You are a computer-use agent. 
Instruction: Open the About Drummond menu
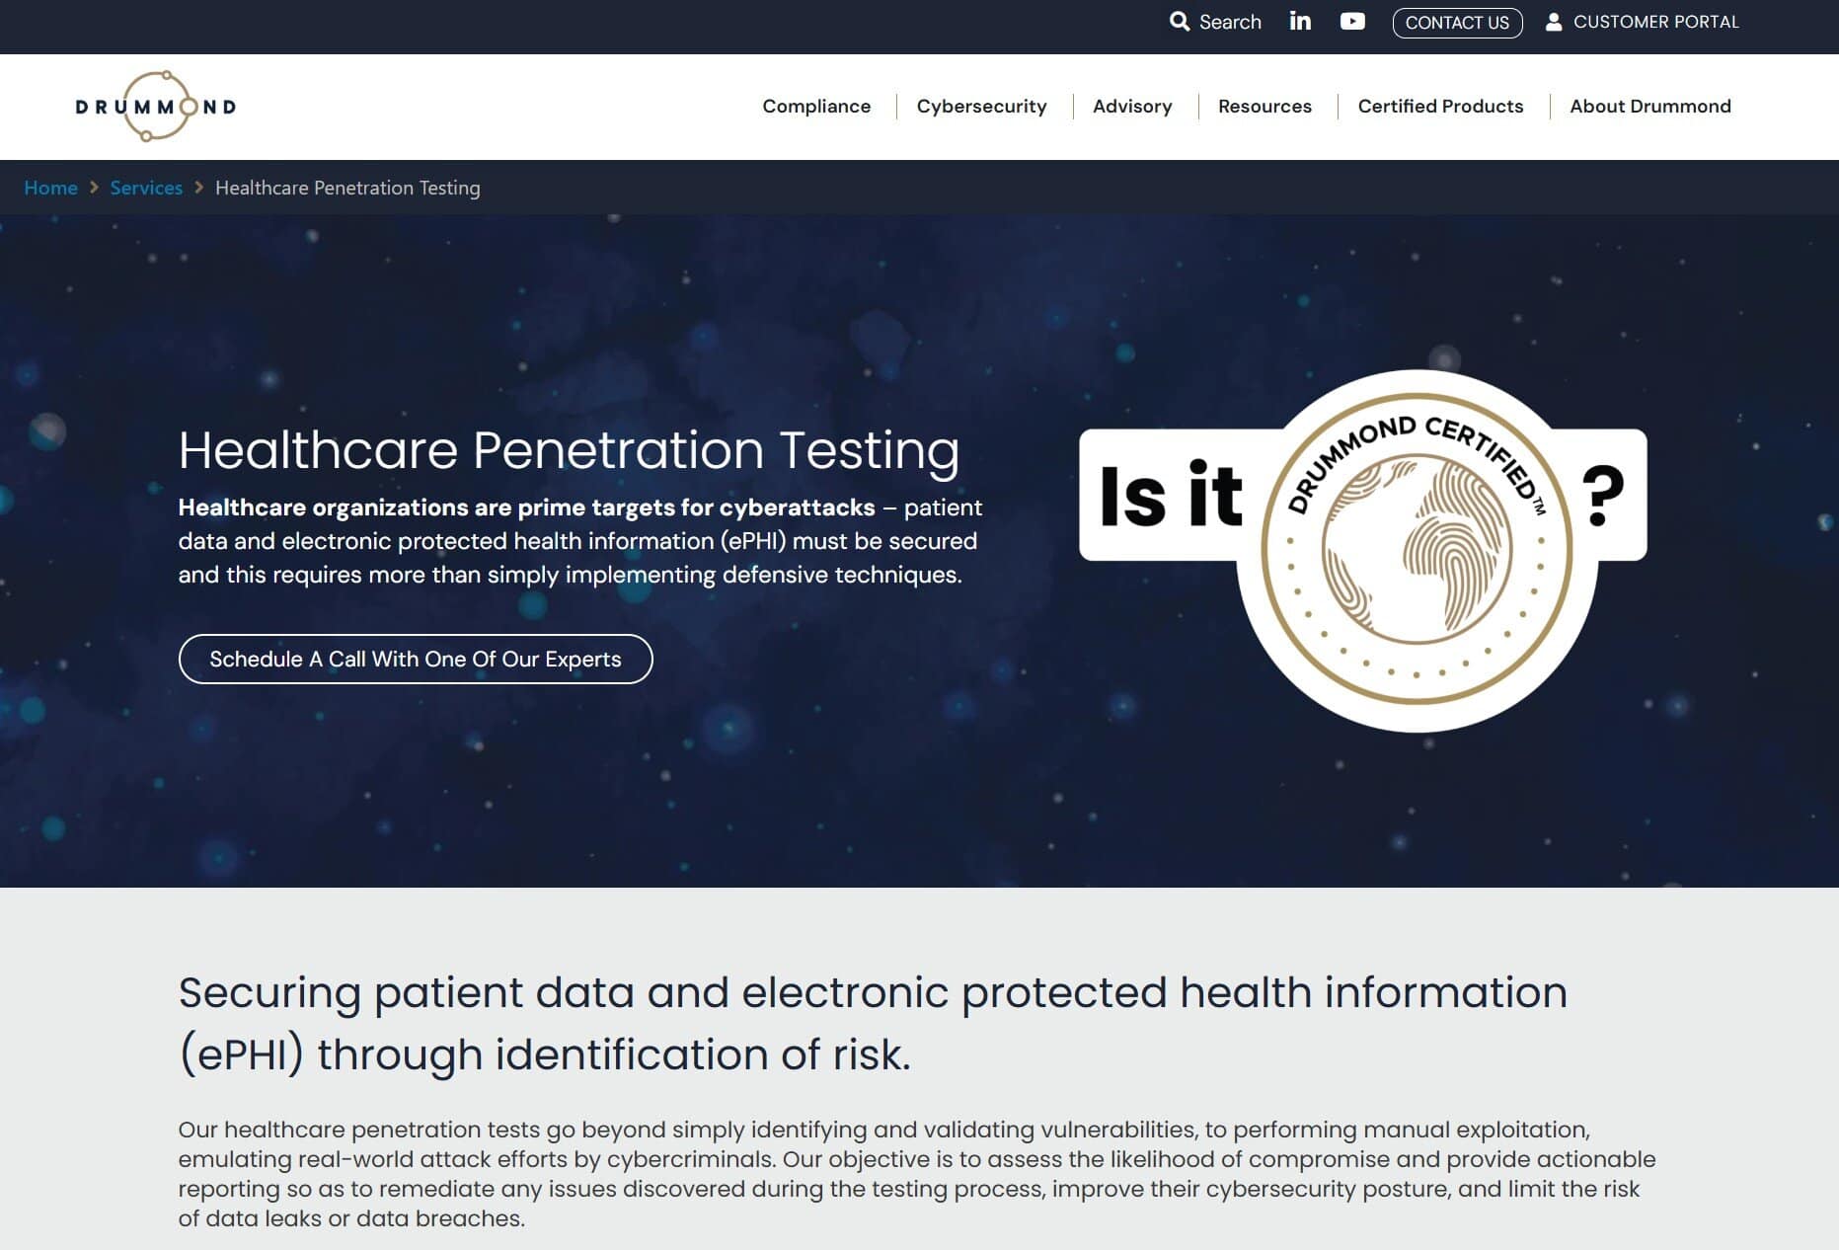click(x=1650, y=106)
